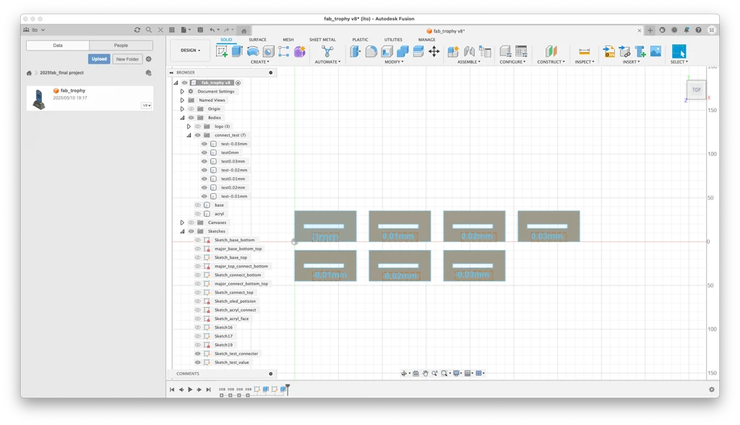Open the 2025fab_final project breadcrumb
Viewport: 740px width, 425px height.
click(x=62, y=73)
